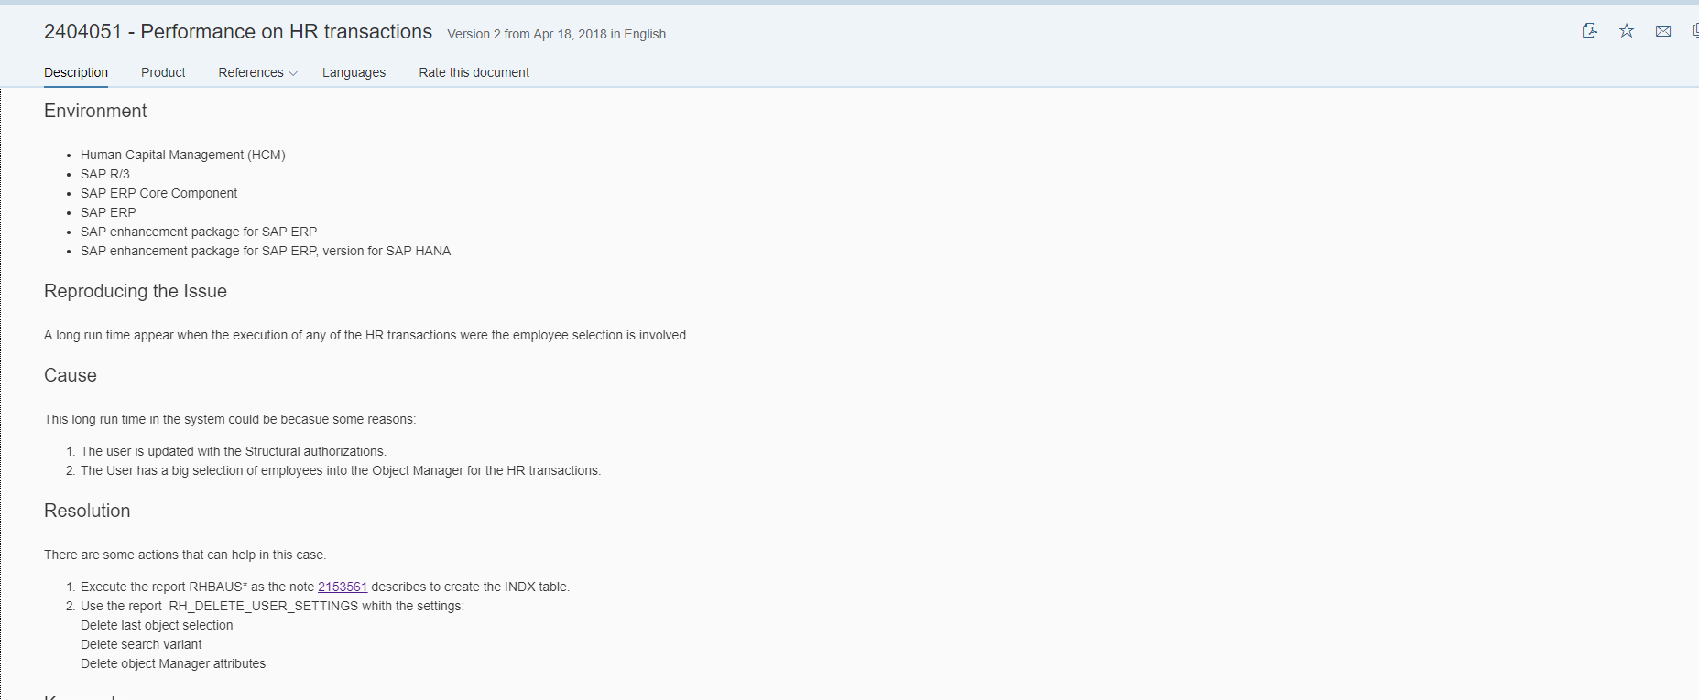Screen dimensions: 1699x700
Task: Select the note title 2404051 heading
Action: tap(238, 31)
